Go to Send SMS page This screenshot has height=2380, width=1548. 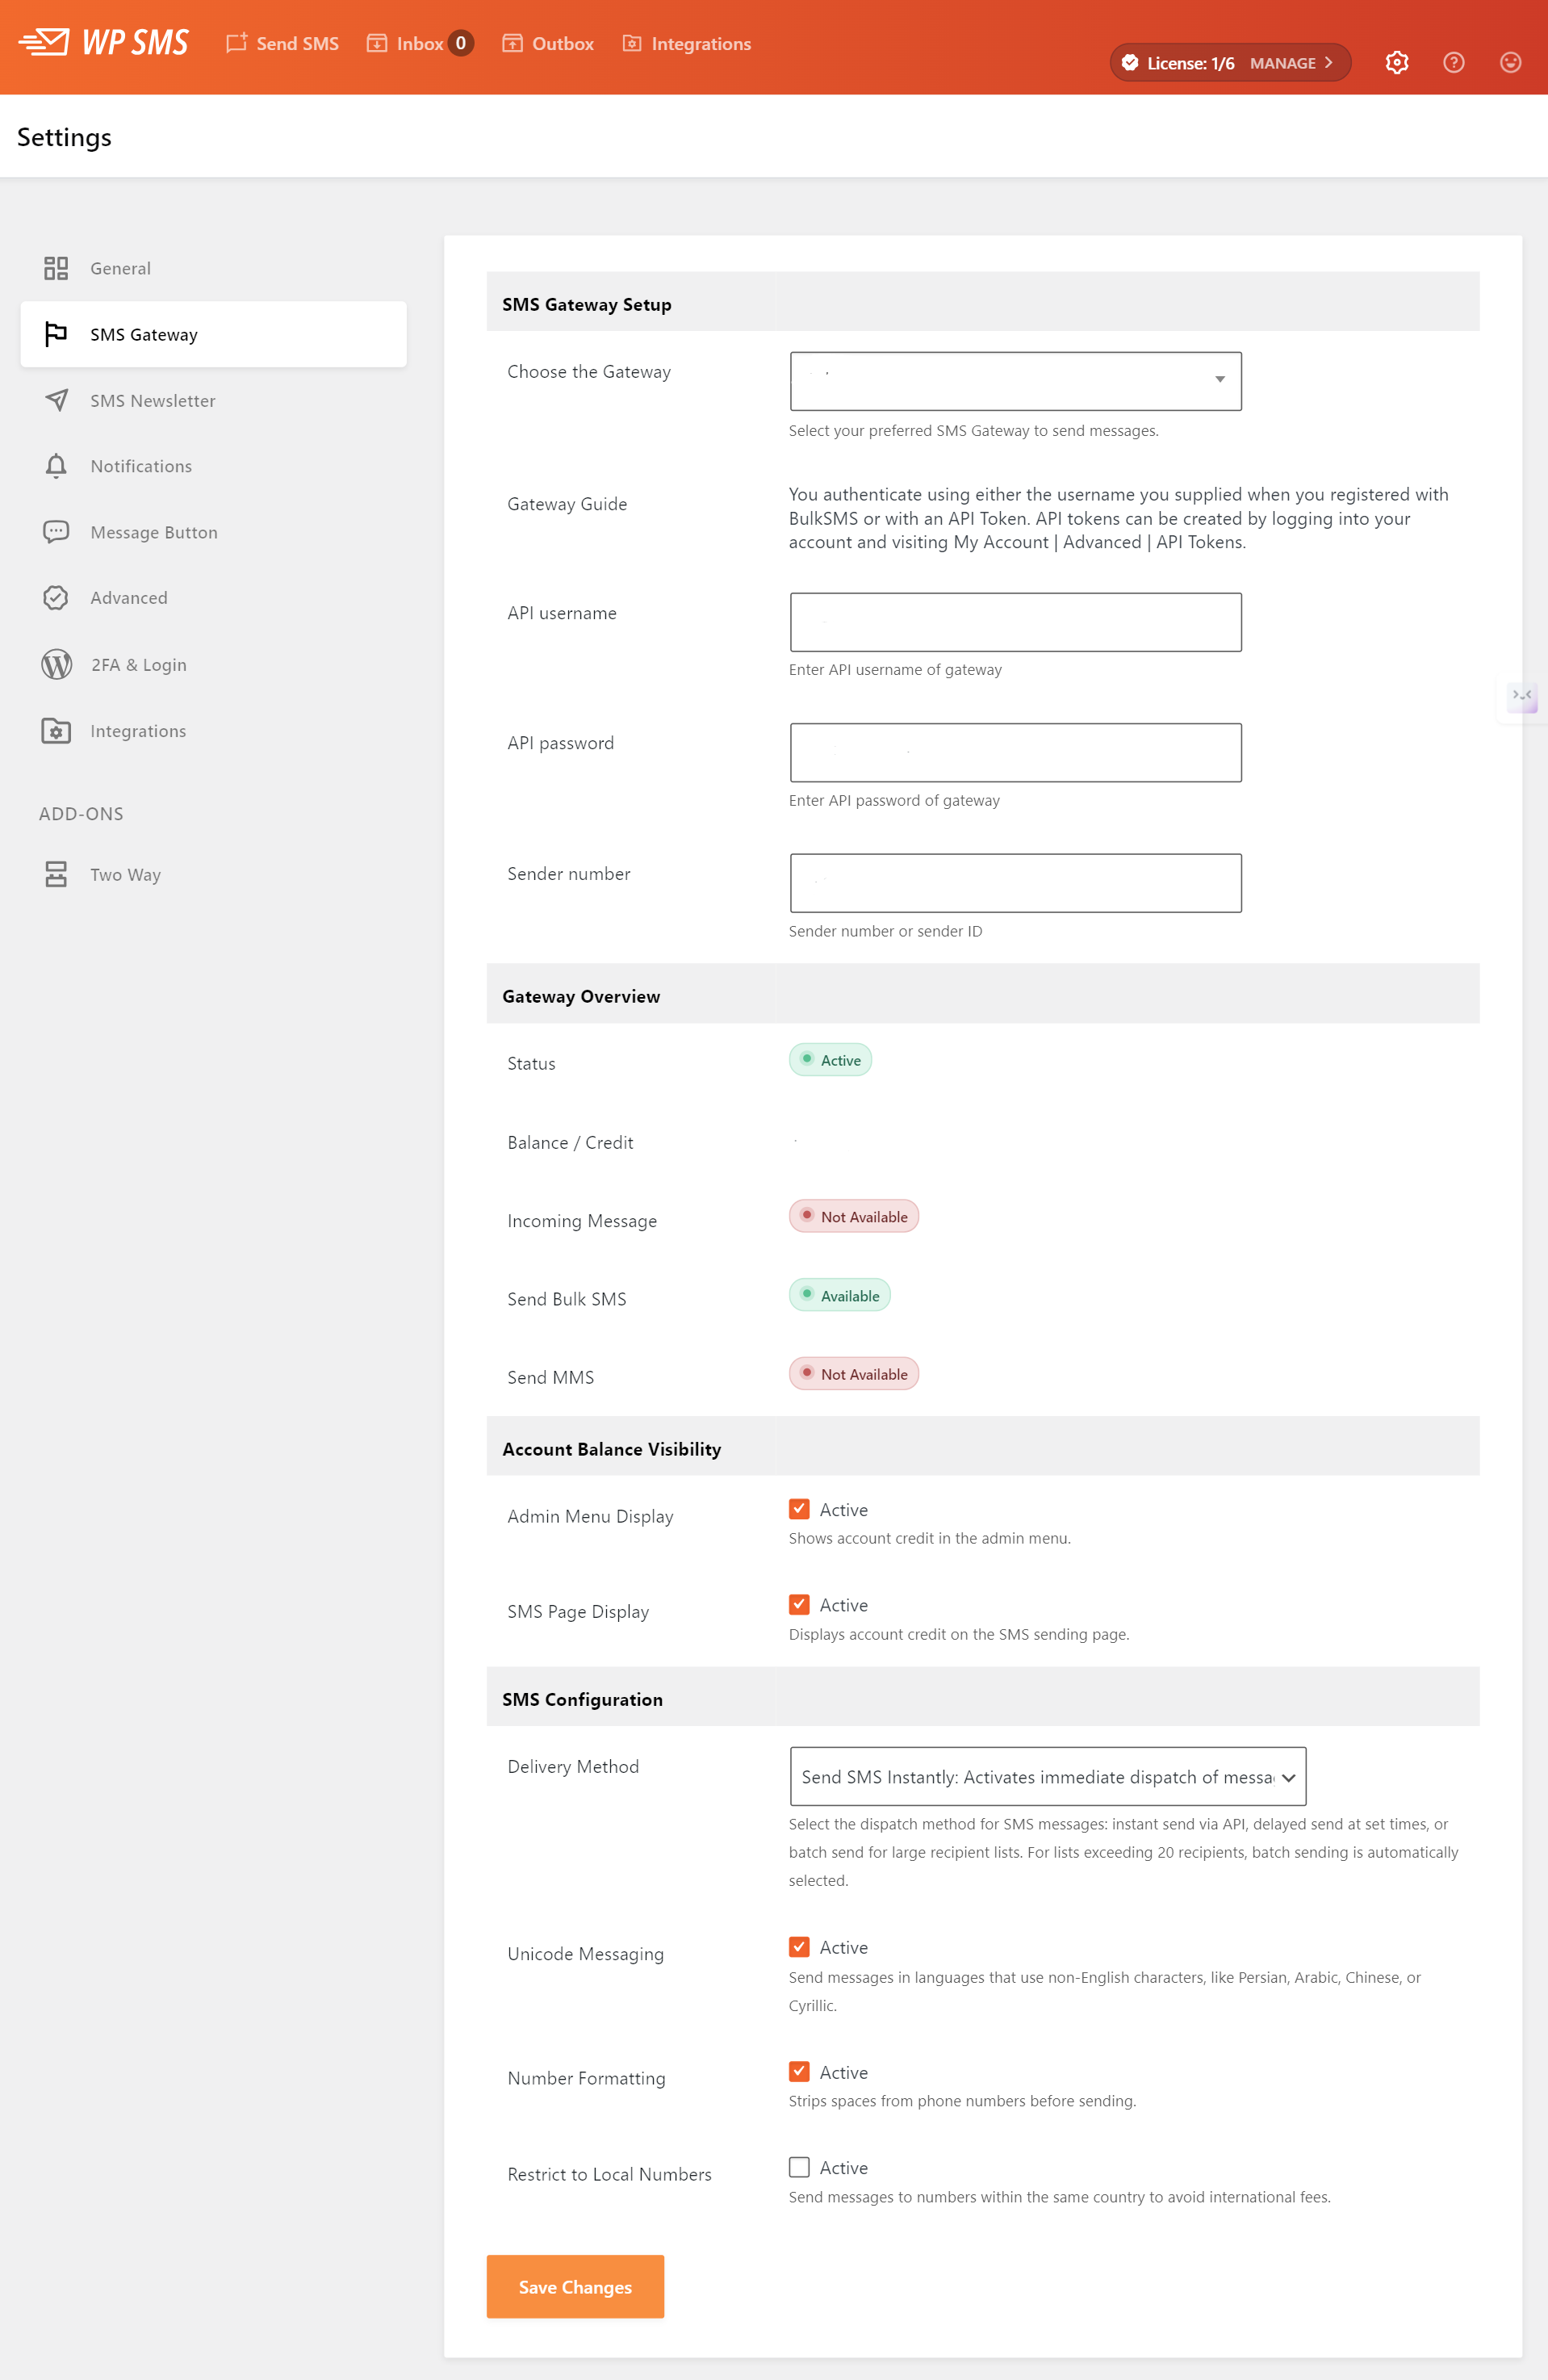pos(283,43)
